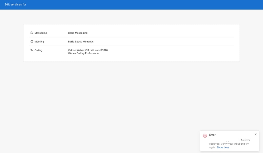Click the Messaging chat bubble icon
The width and height of the screenshot is (263, 153).
[x=32, y=33]
